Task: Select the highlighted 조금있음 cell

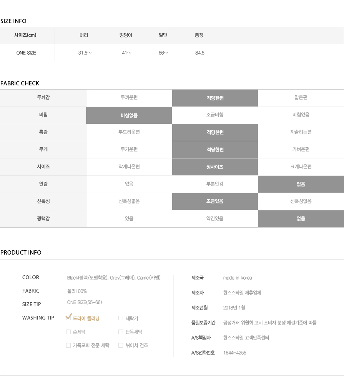Action: (x=215, y=201)
